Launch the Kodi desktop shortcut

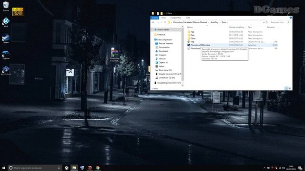click(6, 22)
